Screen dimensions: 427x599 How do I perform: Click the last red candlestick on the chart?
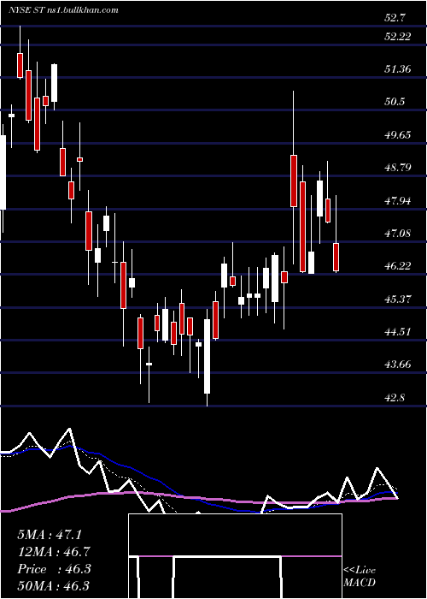(336, 257)
